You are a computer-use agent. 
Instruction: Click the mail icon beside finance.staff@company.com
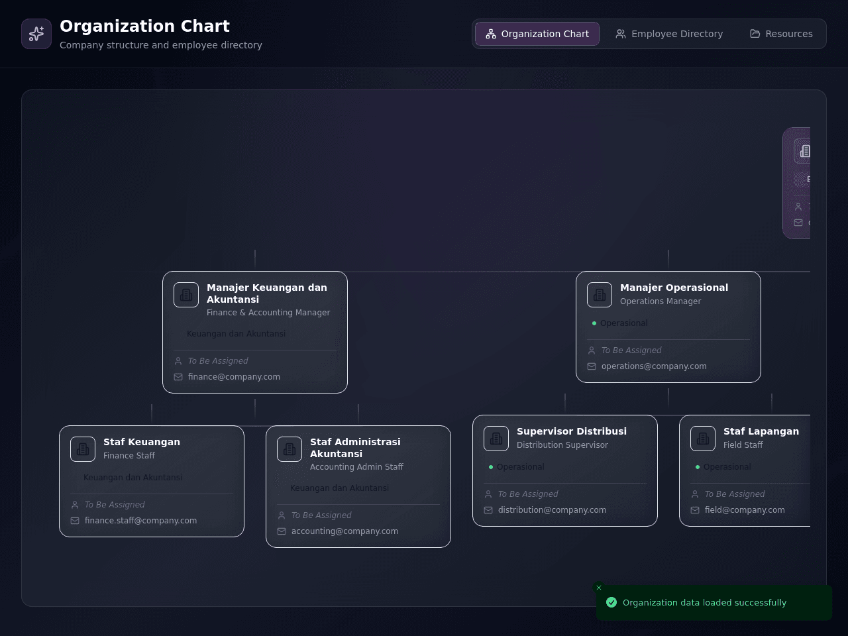75,521
